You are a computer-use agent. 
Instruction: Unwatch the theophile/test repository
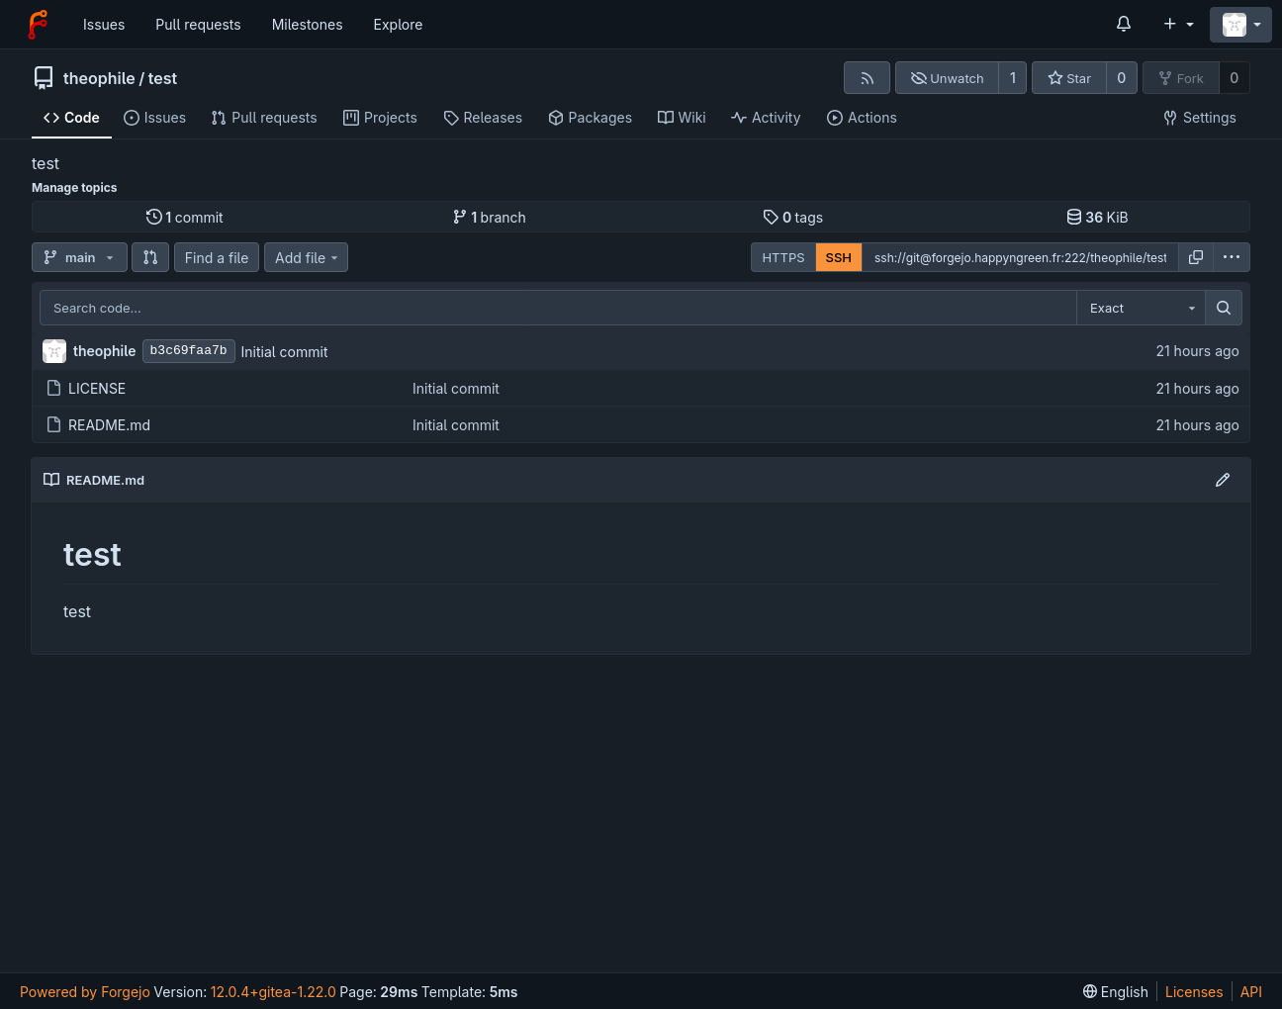click(x=947, y=78)
